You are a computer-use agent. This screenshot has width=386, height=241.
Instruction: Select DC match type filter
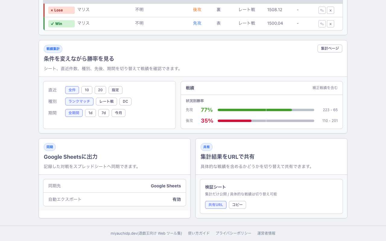pos(125,102)
